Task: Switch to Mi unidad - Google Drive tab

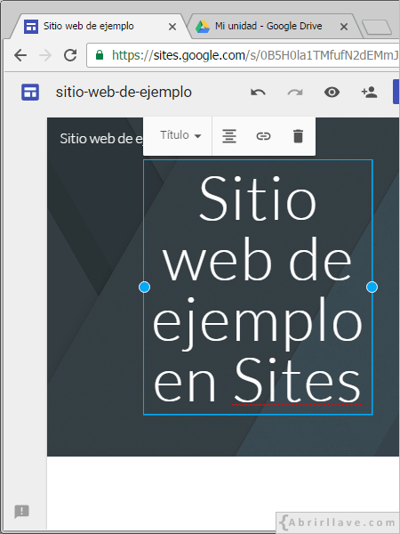Action: pos(269,26)
